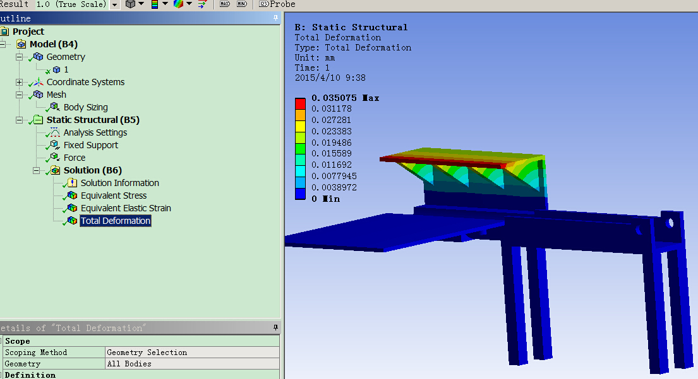Select Body Sizing under Mesh

(85, 107)
